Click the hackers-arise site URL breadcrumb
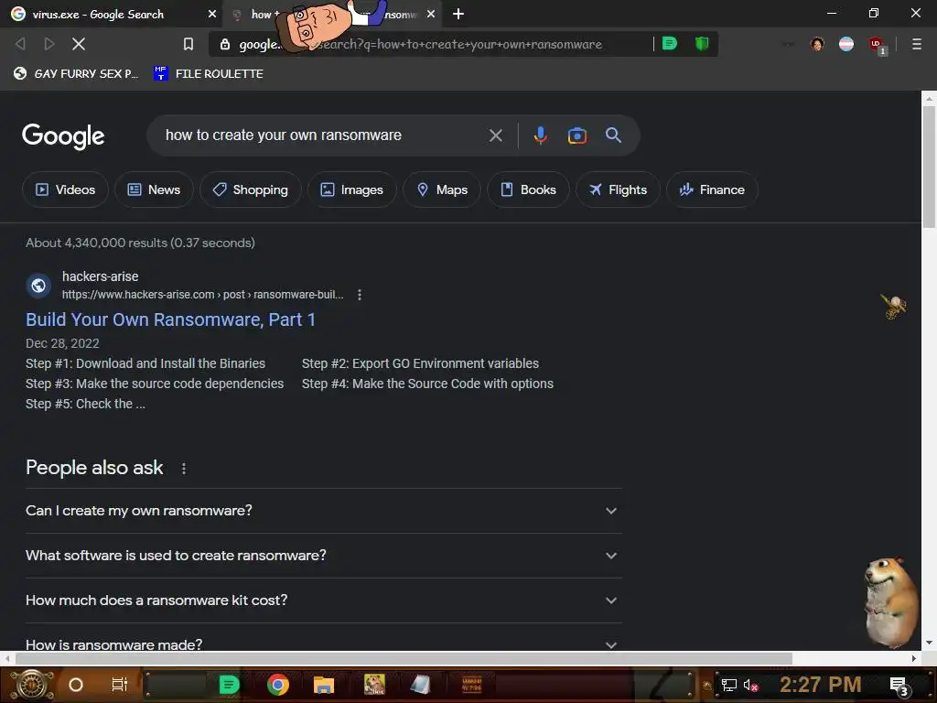 pos(202,295)
